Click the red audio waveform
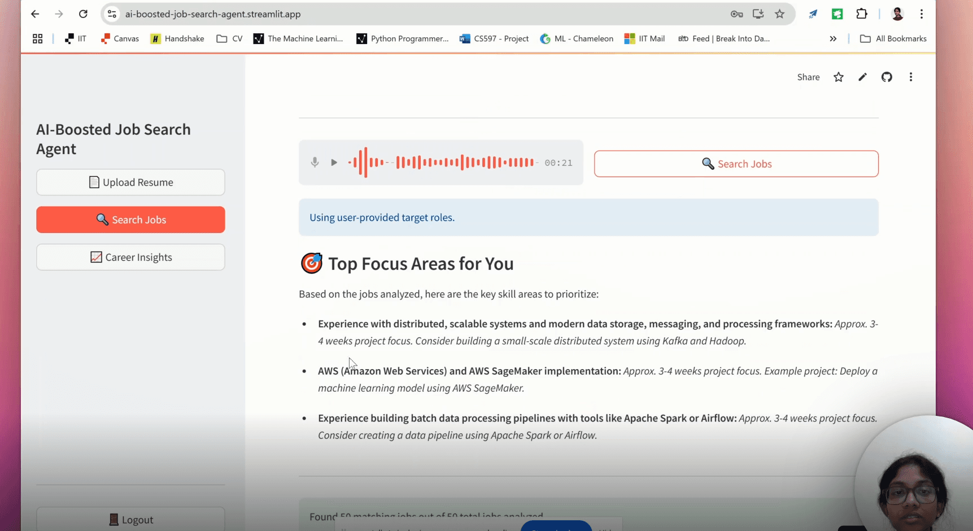973x531 pixels. (442, 163)
